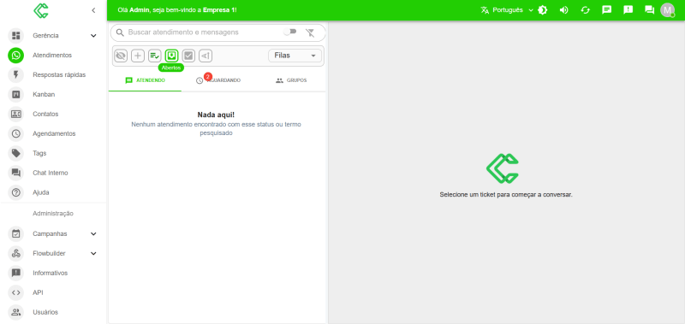The image size is (685, 324).
Task: Click the search magnifier icon
Action: pos(120,32)
